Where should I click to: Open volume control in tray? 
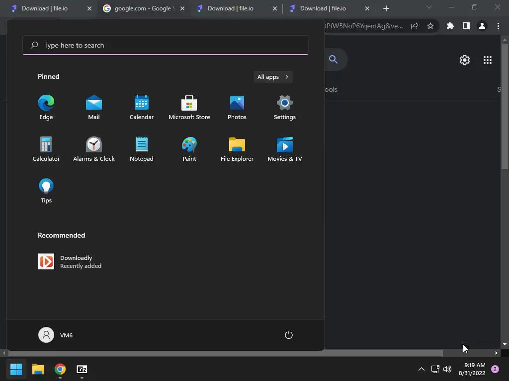pyautogui.click(x=447, y=369)
